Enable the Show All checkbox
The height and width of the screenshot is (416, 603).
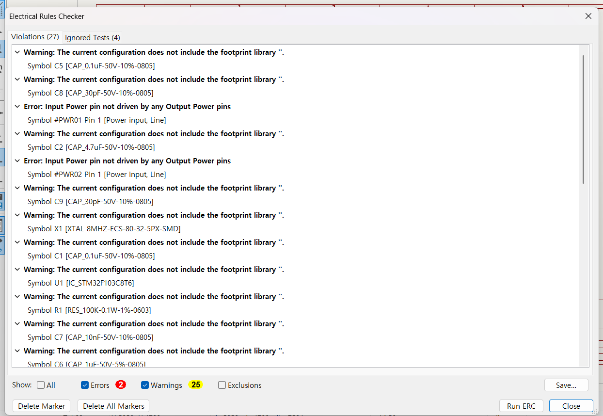(x=41, y=385)
